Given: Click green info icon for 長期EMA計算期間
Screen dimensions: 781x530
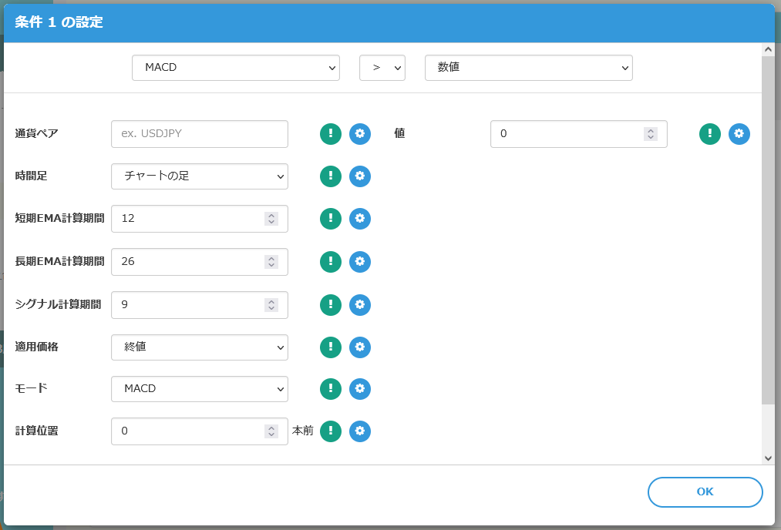Looking at the screenshot, I should [331, 262].
